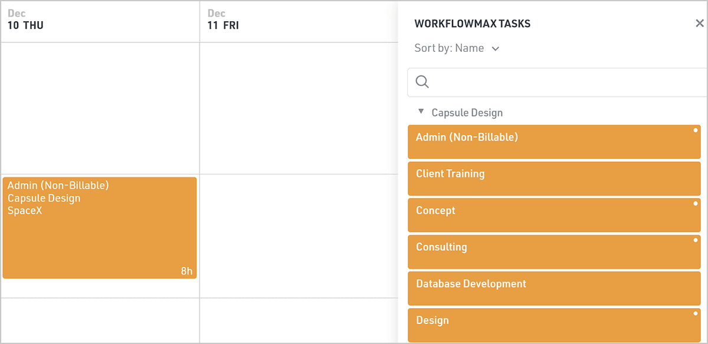Click the dot indicator on Concept task
The height and width of the screenshot is (344, 708).
(696, 203)
